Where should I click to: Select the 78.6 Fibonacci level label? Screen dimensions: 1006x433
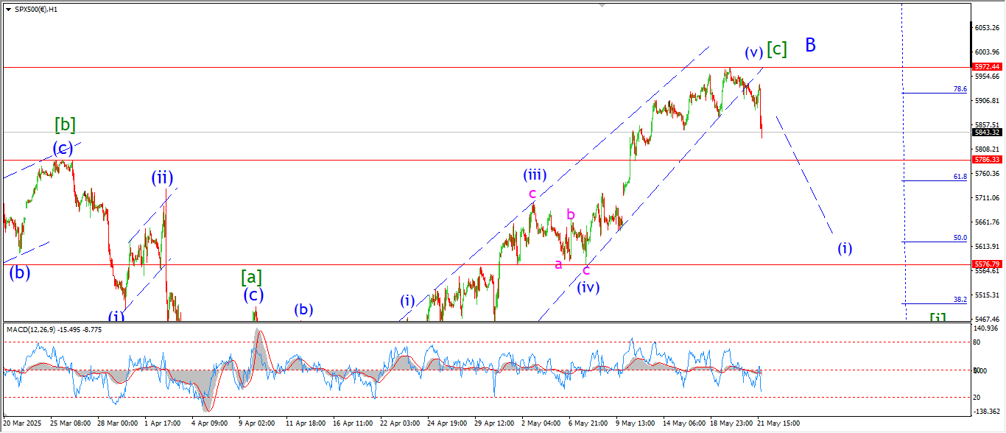tap(960, 88)
